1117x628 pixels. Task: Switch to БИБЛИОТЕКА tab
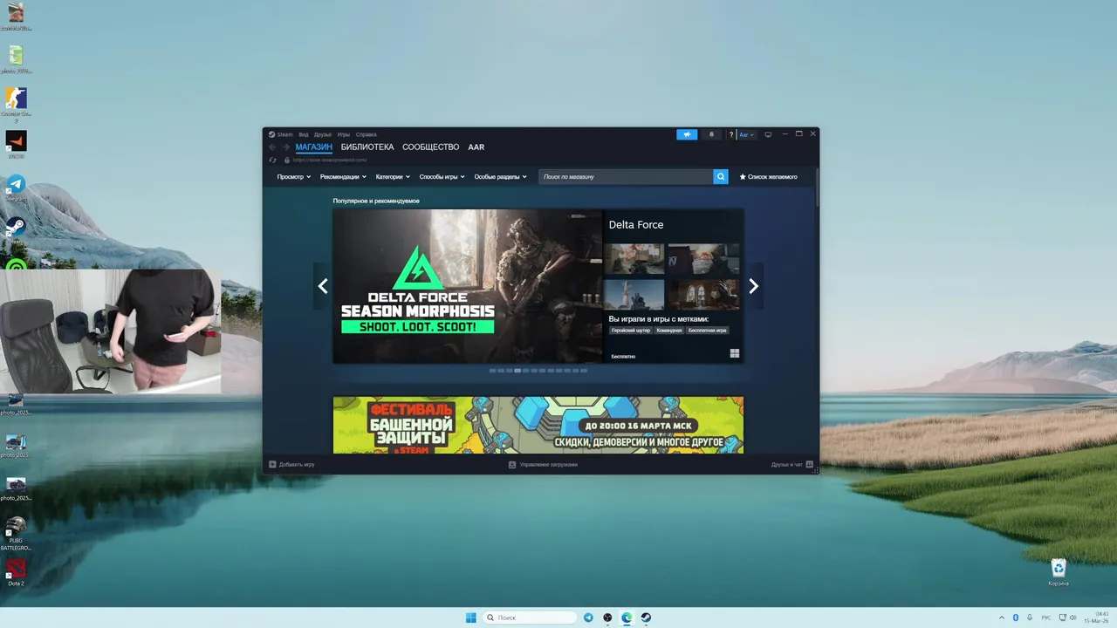click(x=367, y=147)
